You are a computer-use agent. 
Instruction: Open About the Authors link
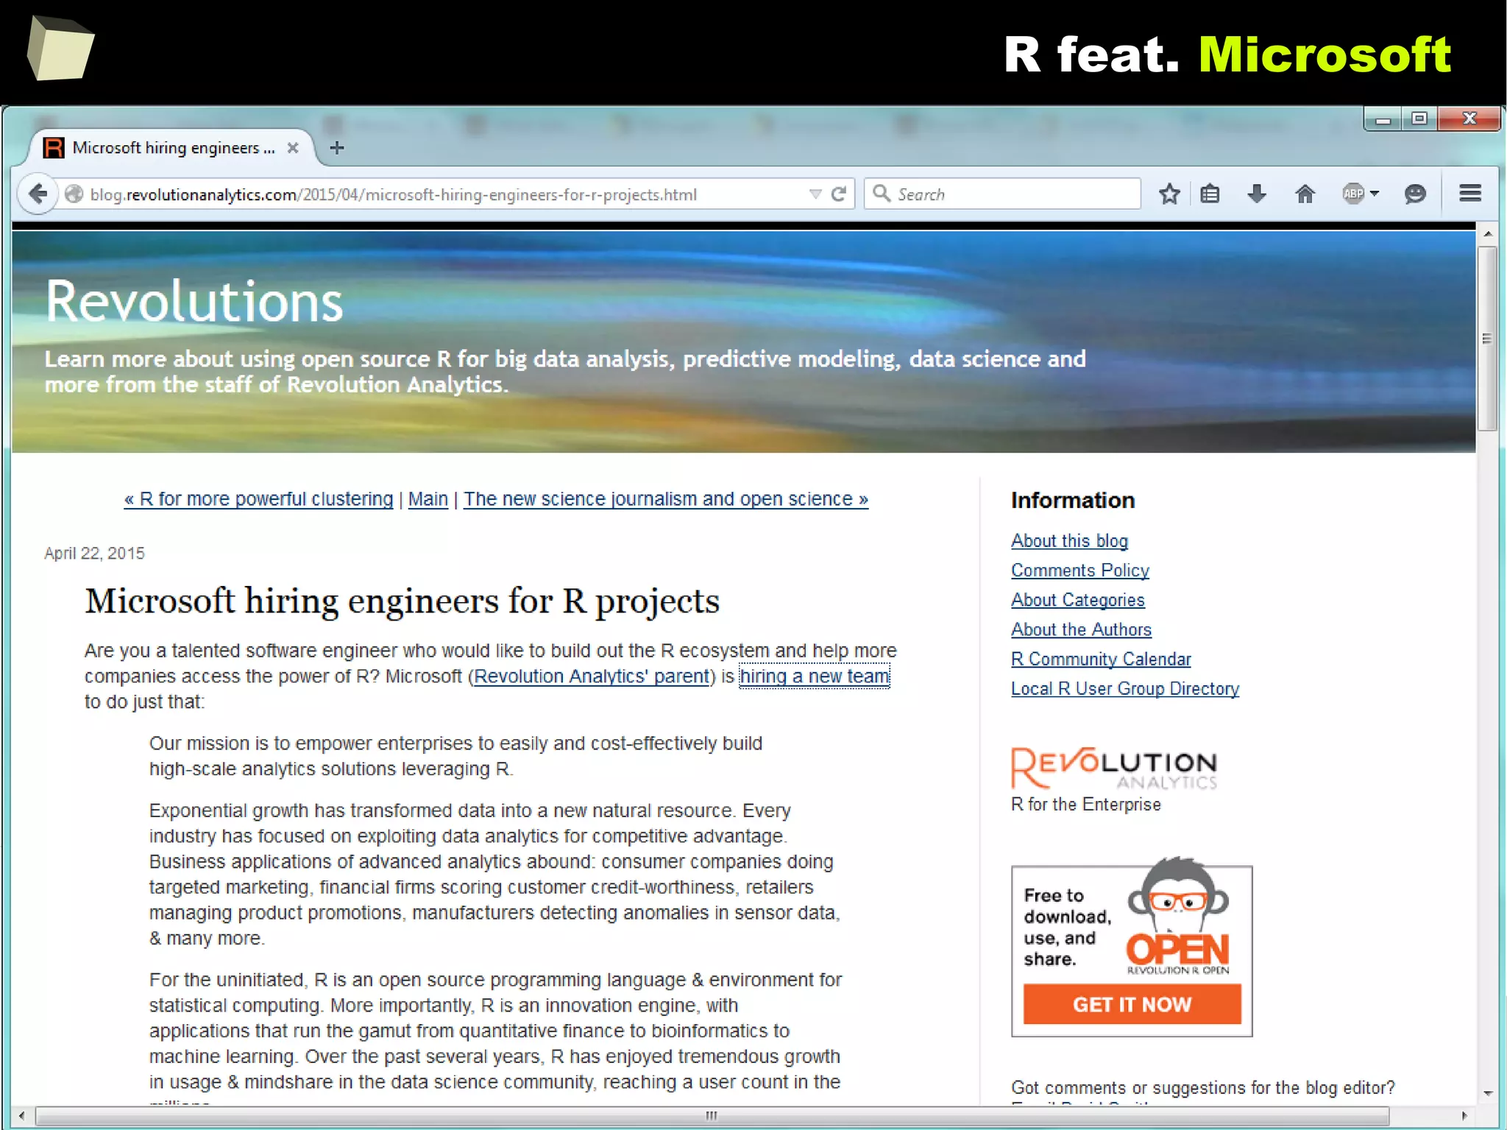[1081, 629]
